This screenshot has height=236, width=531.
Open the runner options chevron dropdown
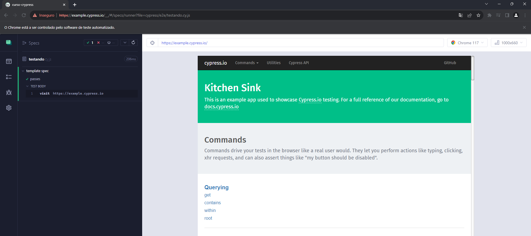pos(125,43)
